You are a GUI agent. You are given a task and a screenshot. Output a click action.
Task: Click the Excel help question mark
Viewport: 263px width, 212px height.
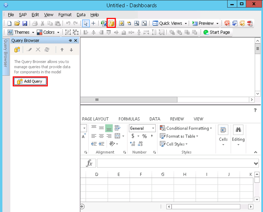pos(255,110)
